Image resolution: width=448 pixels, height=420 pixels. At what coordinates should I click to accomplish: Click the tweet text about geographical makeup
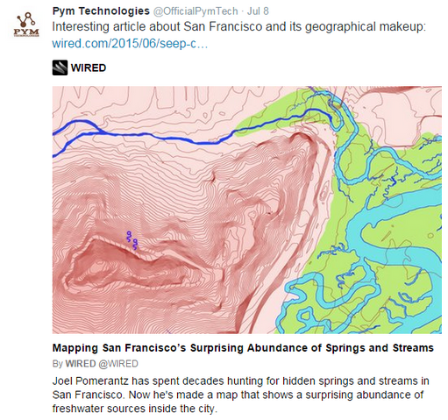239,27
